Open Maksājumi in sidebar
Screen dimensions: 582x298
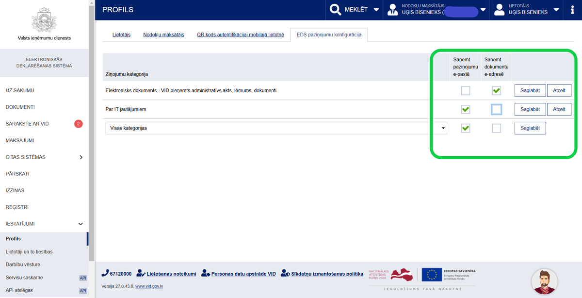(19, 141)
